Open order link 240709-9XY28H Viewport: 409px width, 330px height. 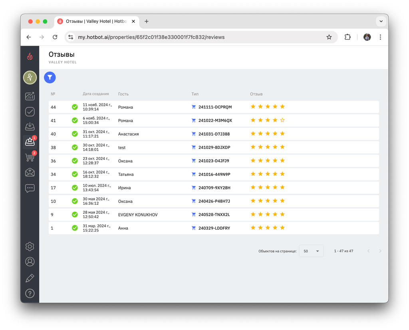click(x=214, y=188)
